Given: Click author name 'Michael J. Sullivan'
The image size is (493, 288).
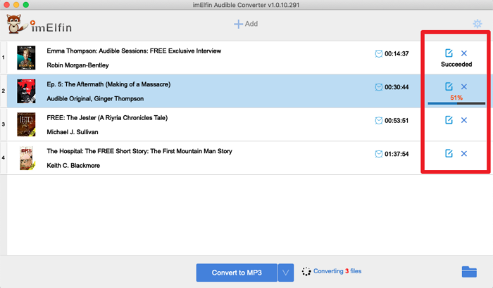Looking at the screenshot, I should click(x=73, y=132).
